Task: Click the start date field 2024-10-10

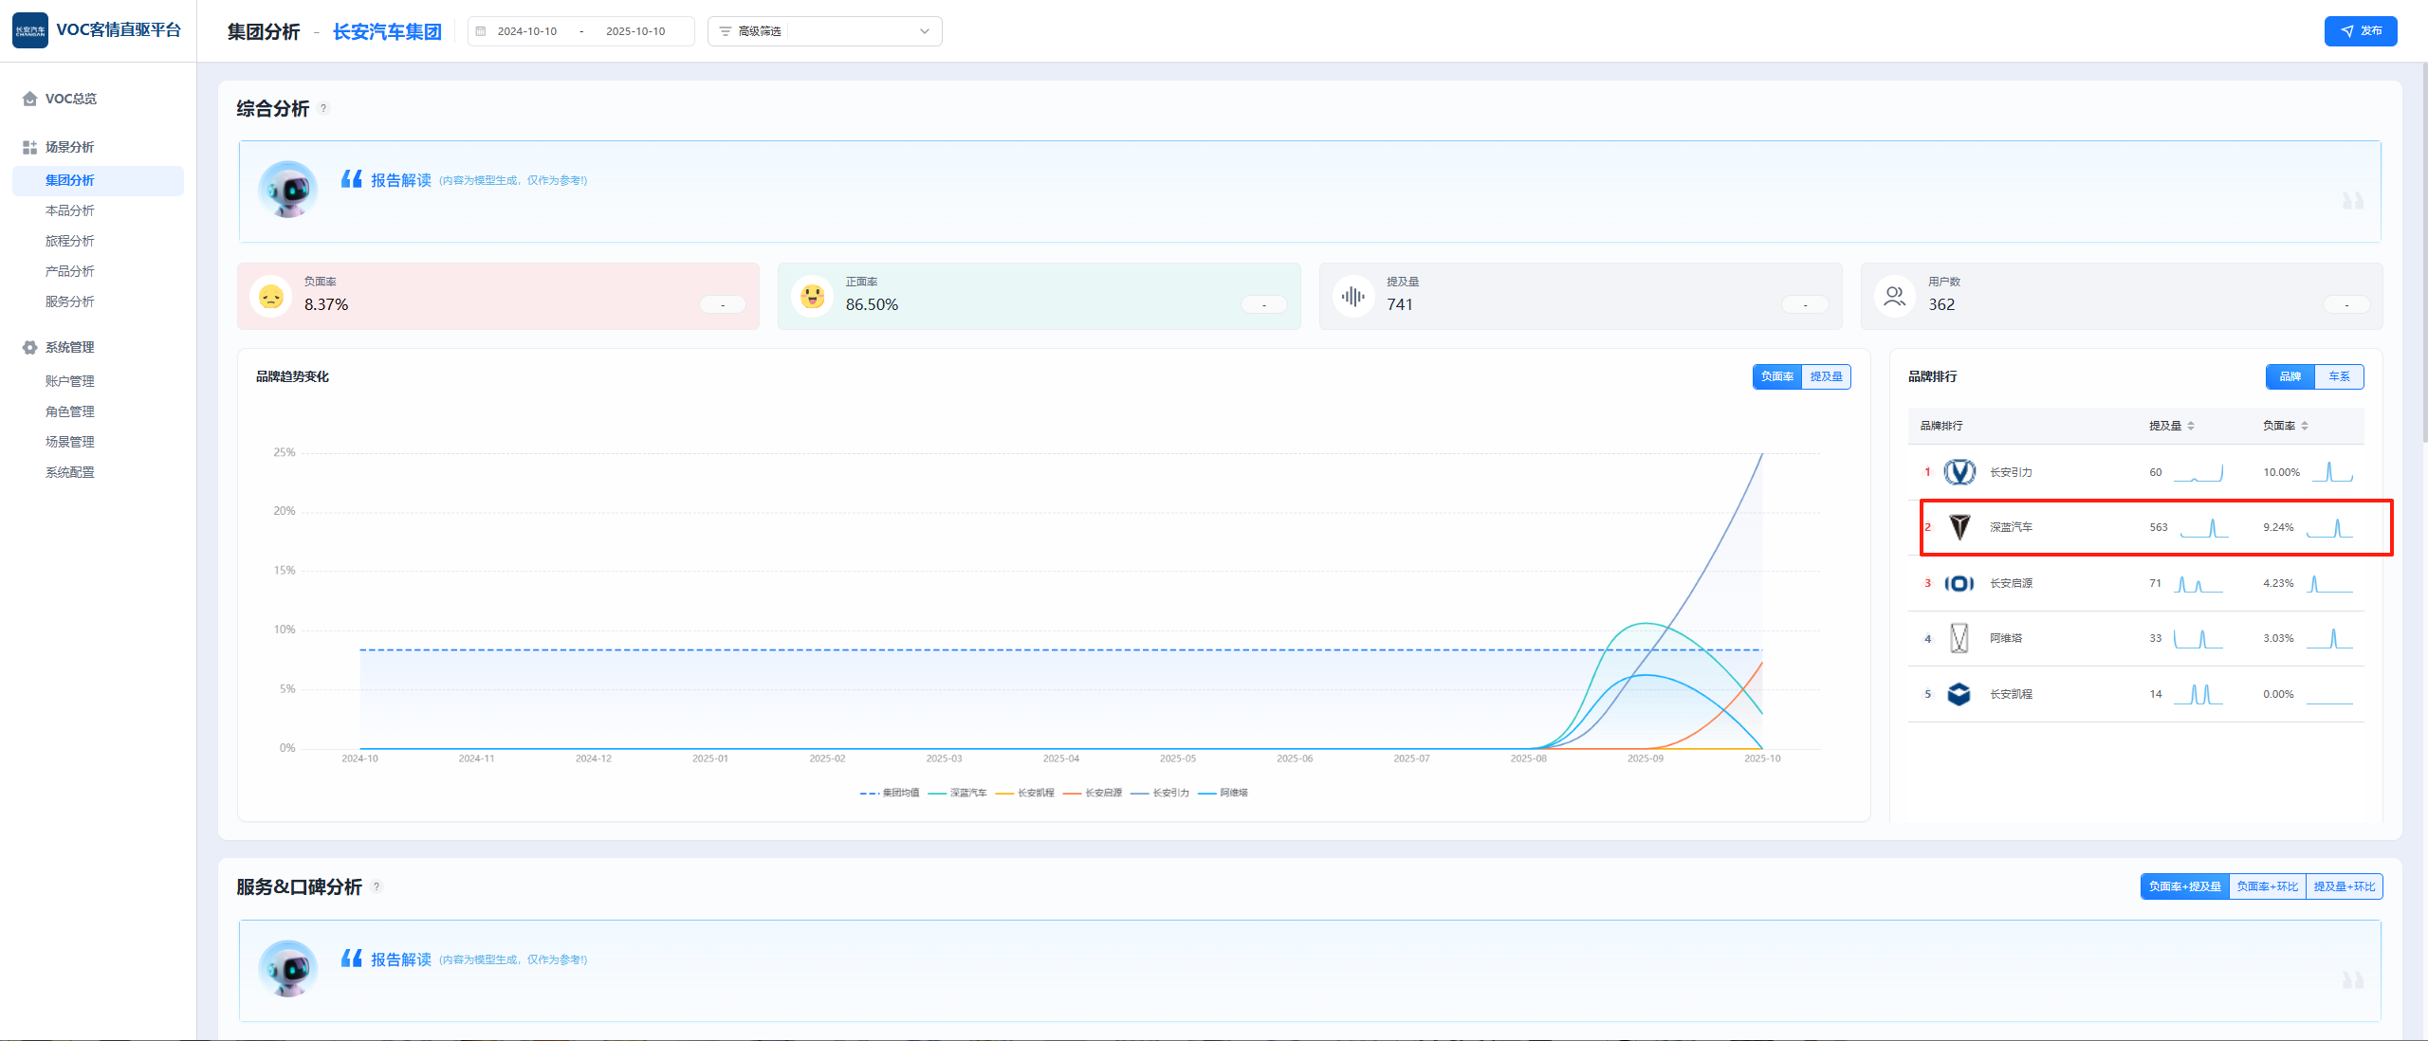Action: tap(527, 31)
